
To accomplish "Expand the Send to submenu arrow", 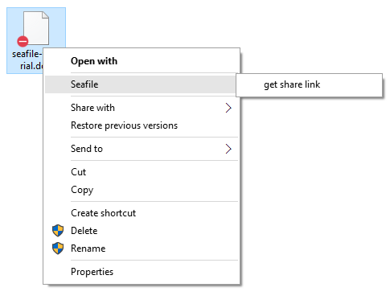I will (228, 149).
